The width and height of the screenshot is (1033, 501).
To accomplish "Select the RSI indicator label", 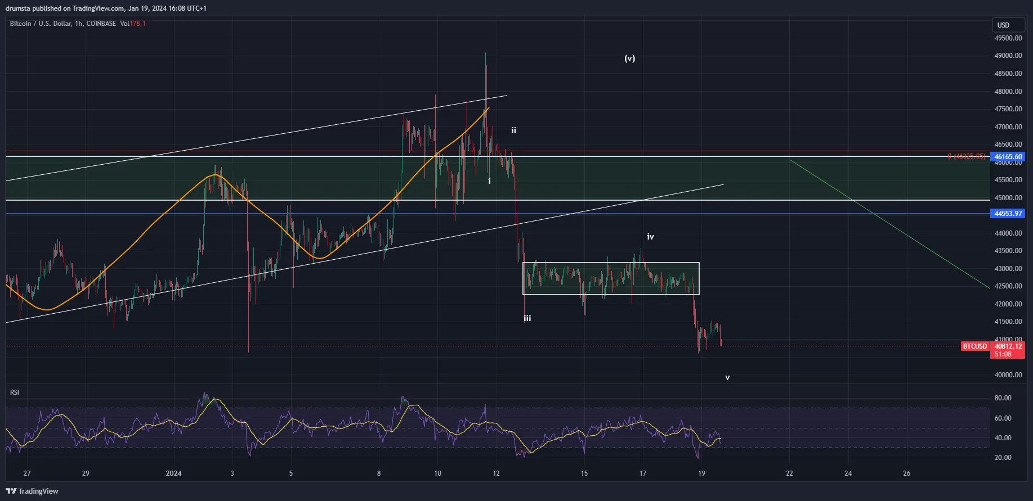I will tap(15, 392).
